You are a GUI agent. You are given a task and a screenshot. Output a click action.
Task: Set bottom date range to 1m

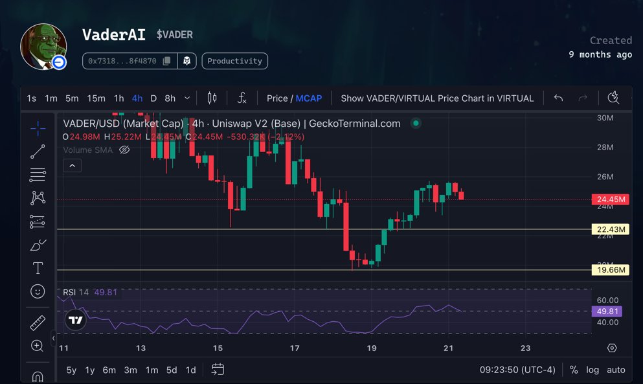[x=152, y=370]
